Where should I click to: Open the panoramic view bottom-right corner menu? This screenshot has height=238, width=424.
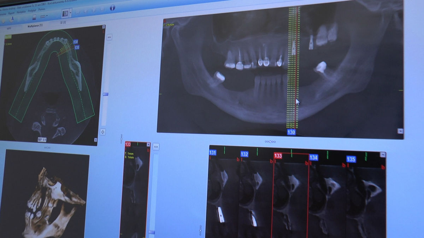tap(400, 131)
